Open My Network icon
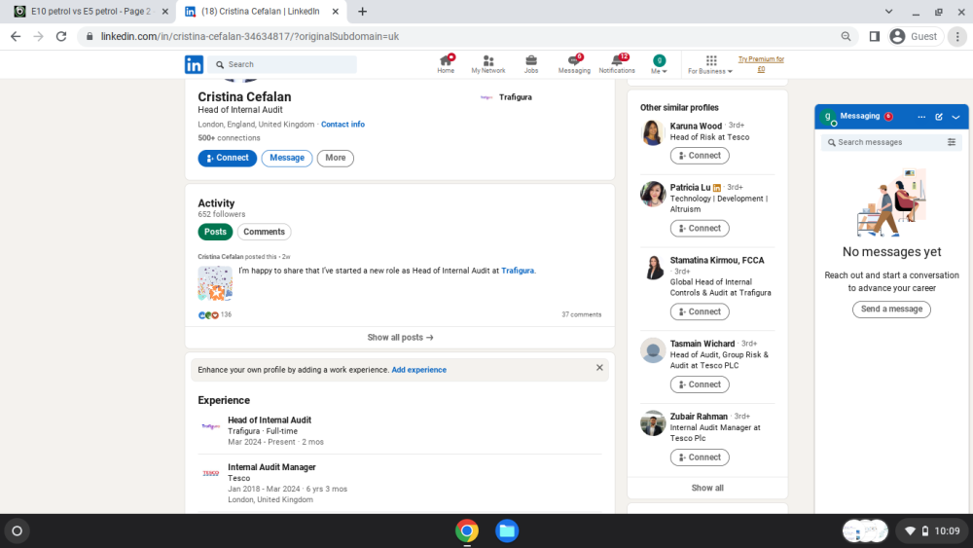 click(488, 64)
